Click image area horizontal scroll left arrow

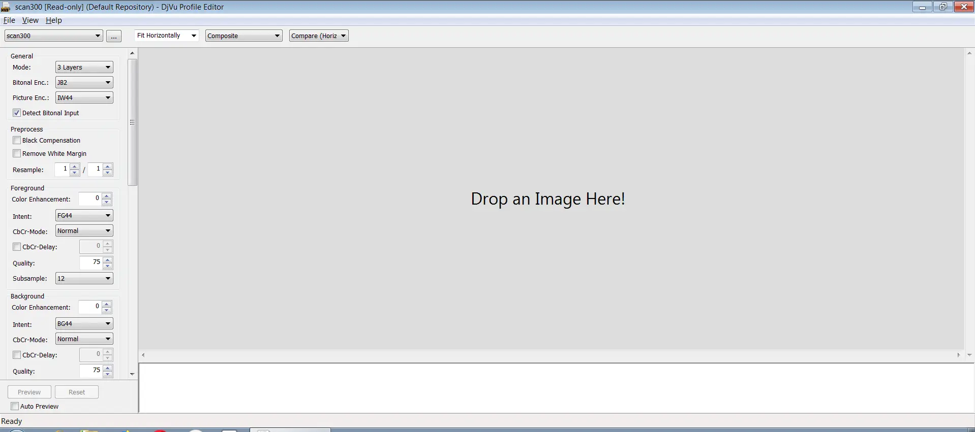tap(143, 355)
